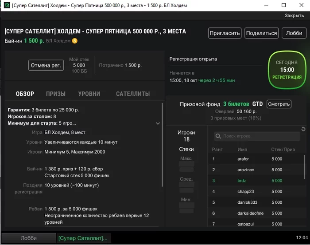Click the Потрачено 1 500 р. text
This screenshot has height=245, width=310.
pos(120,65)
